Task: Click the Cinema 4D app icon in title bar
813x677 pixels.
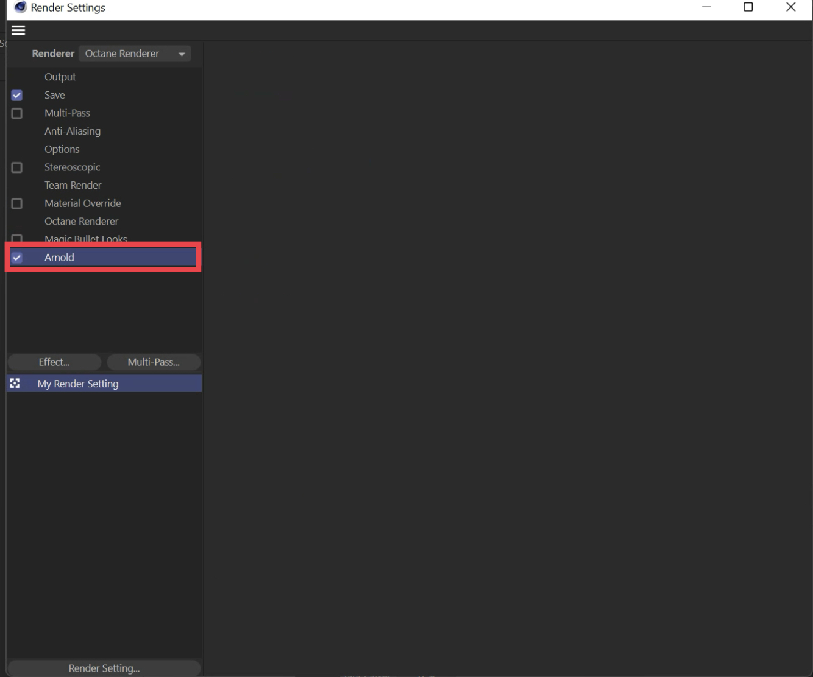Action: point(21,7)
